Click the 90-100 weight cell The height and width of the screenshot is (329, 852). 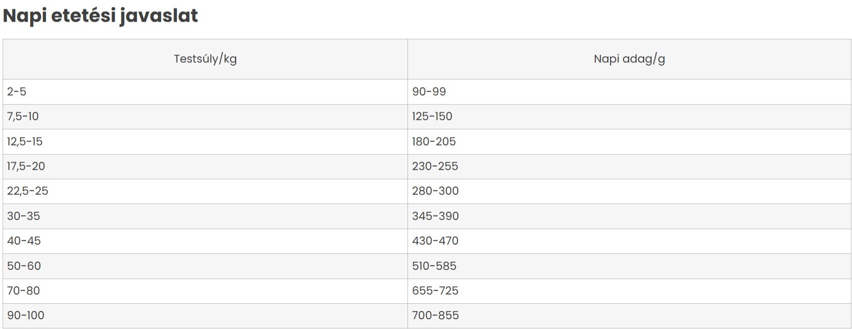[x=205, y=316]
